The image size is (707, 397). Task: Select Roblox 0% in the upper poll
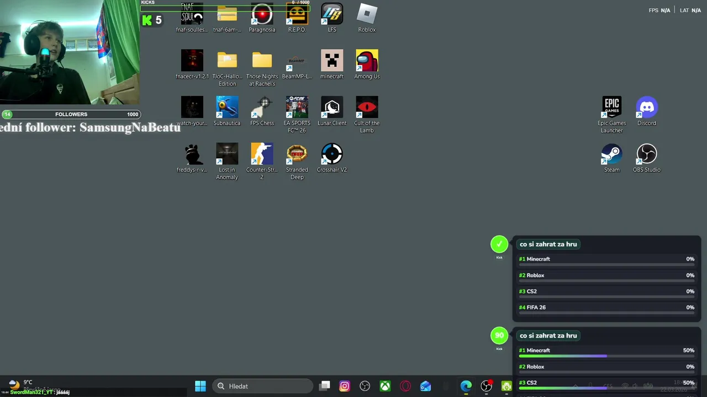coord(606,277)
